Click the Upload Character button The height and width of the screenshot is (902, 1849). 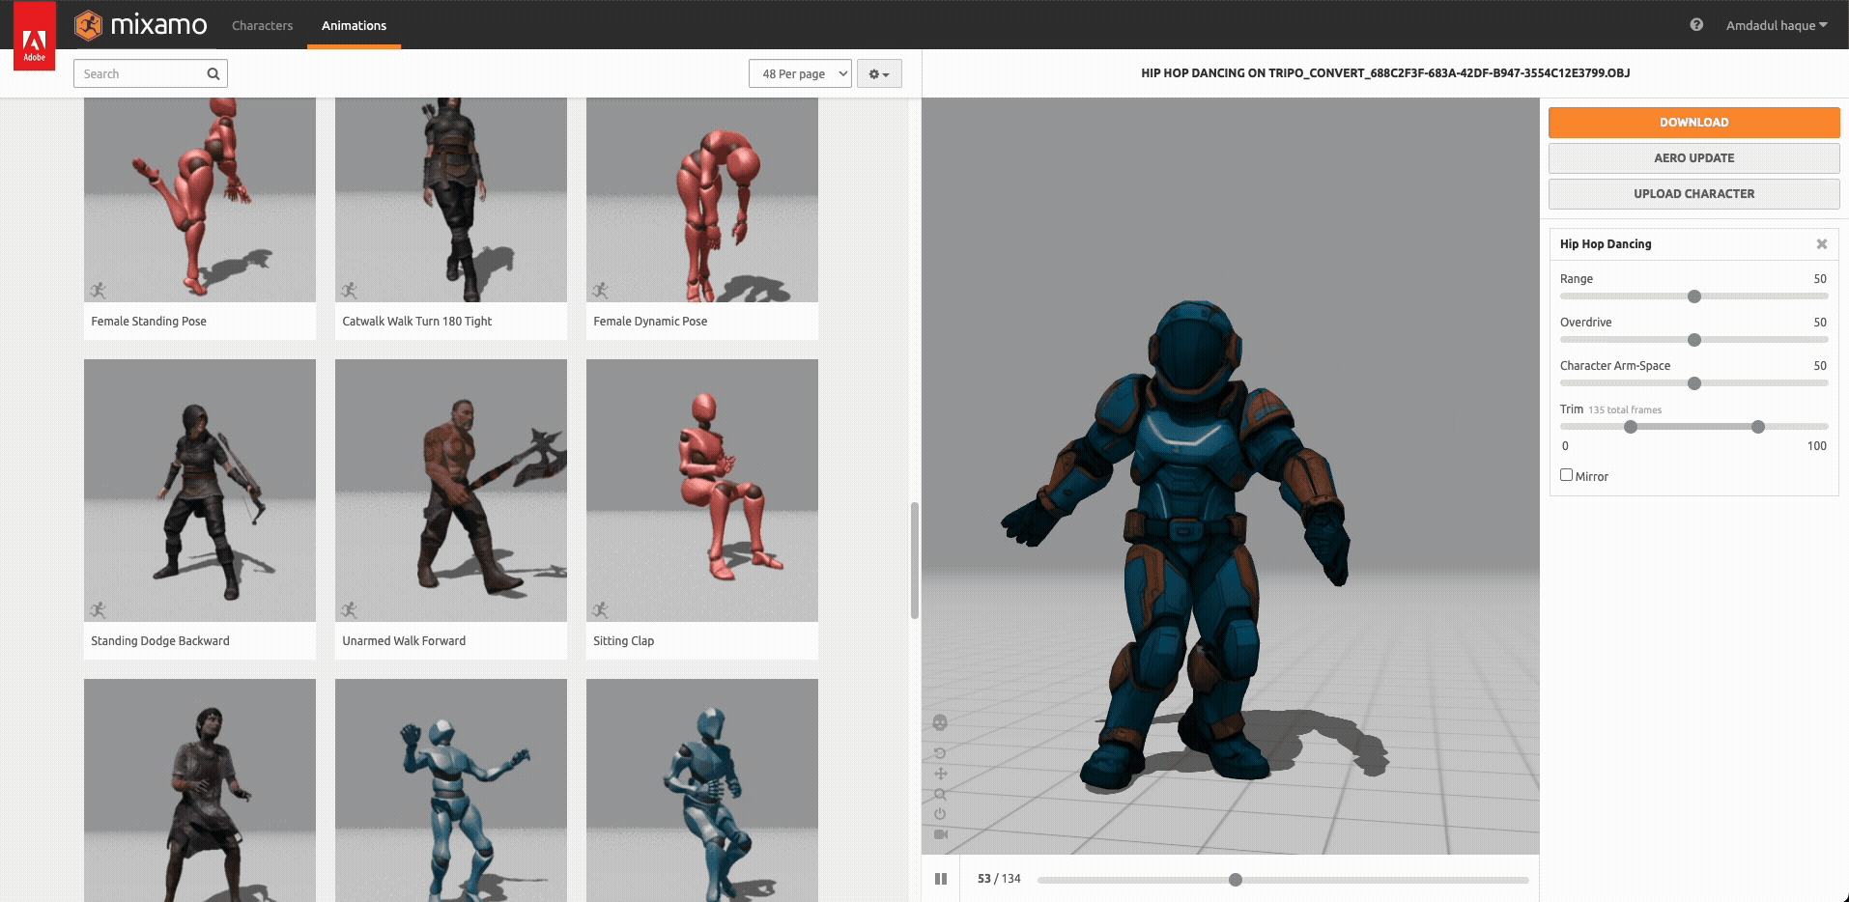(1693, 194)
